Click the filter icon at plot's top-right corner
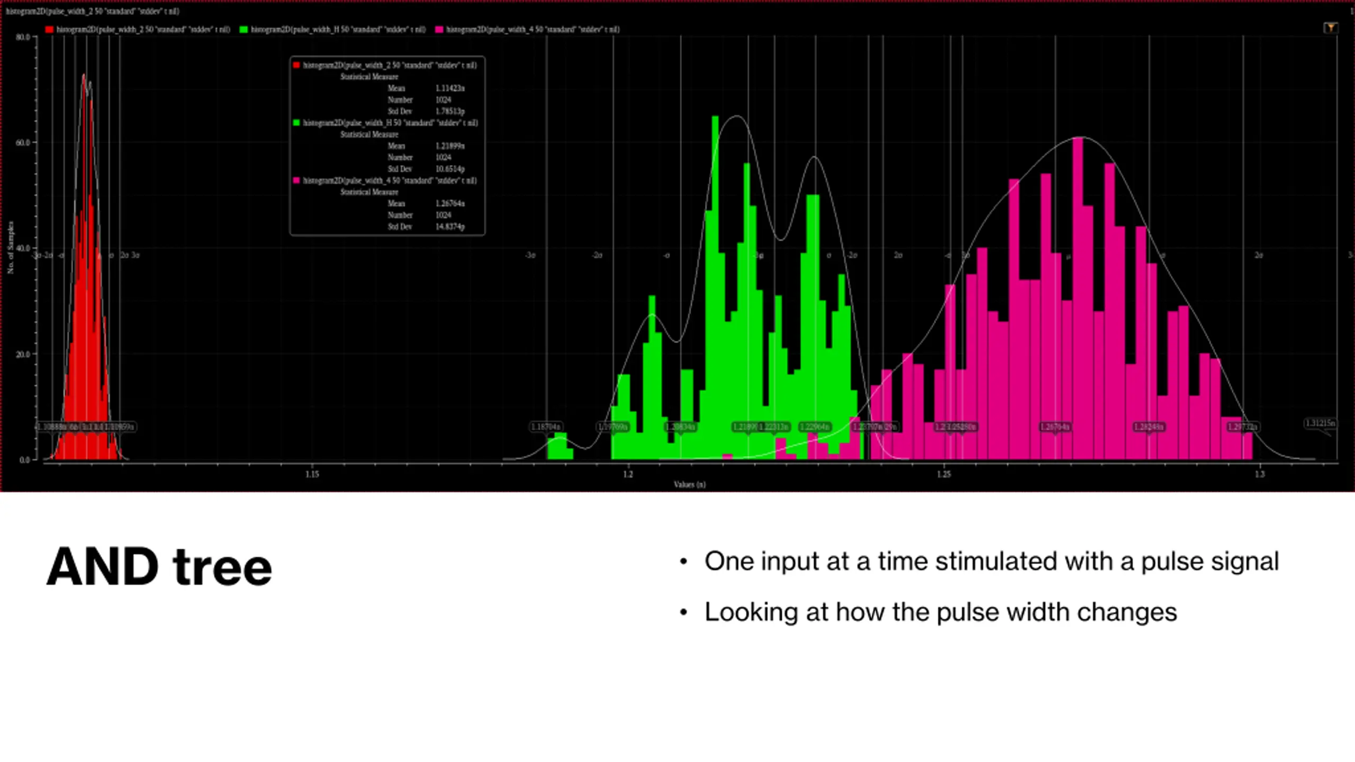Viewport: 1355px width, 762px height. (1330, 28)
